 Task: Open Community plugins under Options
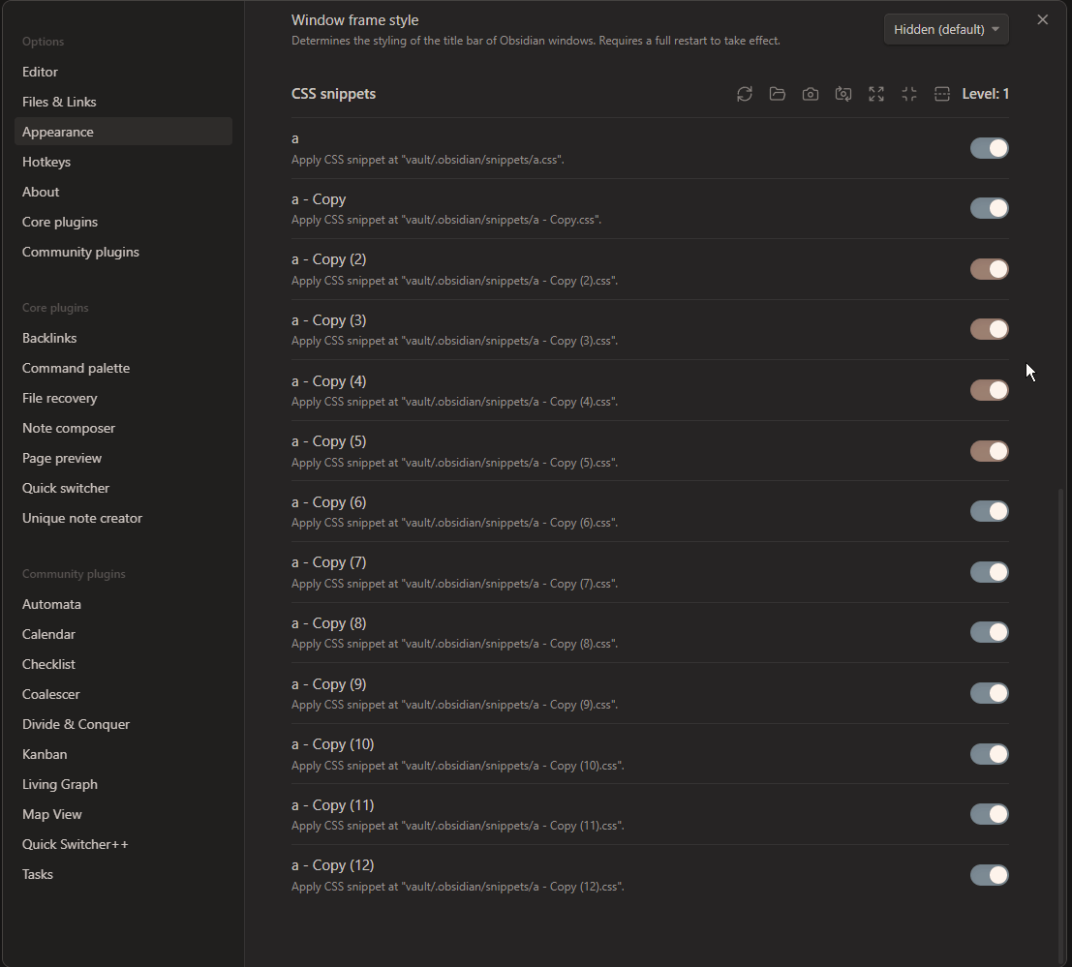(123, 253)
